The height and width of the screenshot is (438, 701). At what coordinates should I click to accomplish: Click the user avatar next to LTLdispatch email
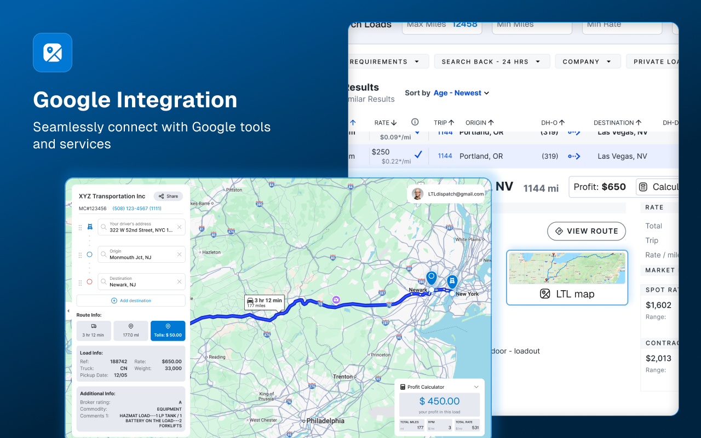[417, 194]
